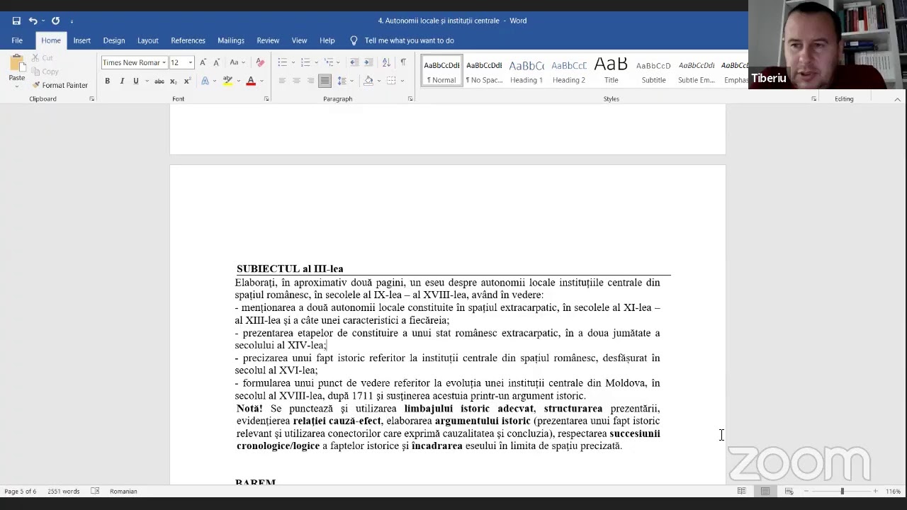Decrease paragraph indent
Image resolution: width=907 pixels, height=510 pixels.
pyautogui.click(x=354, y=62)
